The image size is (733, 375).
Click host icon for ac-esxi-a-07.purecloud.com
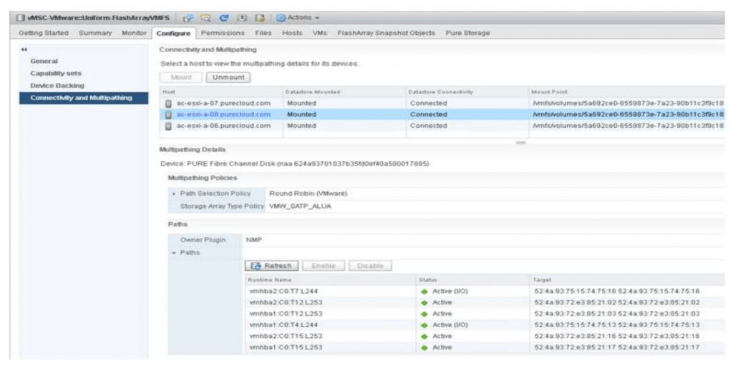point(168,104)
